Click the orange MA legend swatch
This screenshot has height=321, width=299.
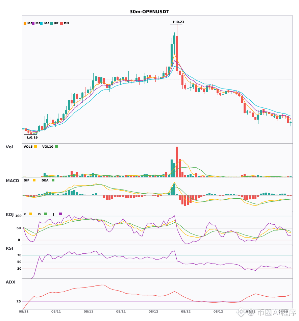point(25,23)
